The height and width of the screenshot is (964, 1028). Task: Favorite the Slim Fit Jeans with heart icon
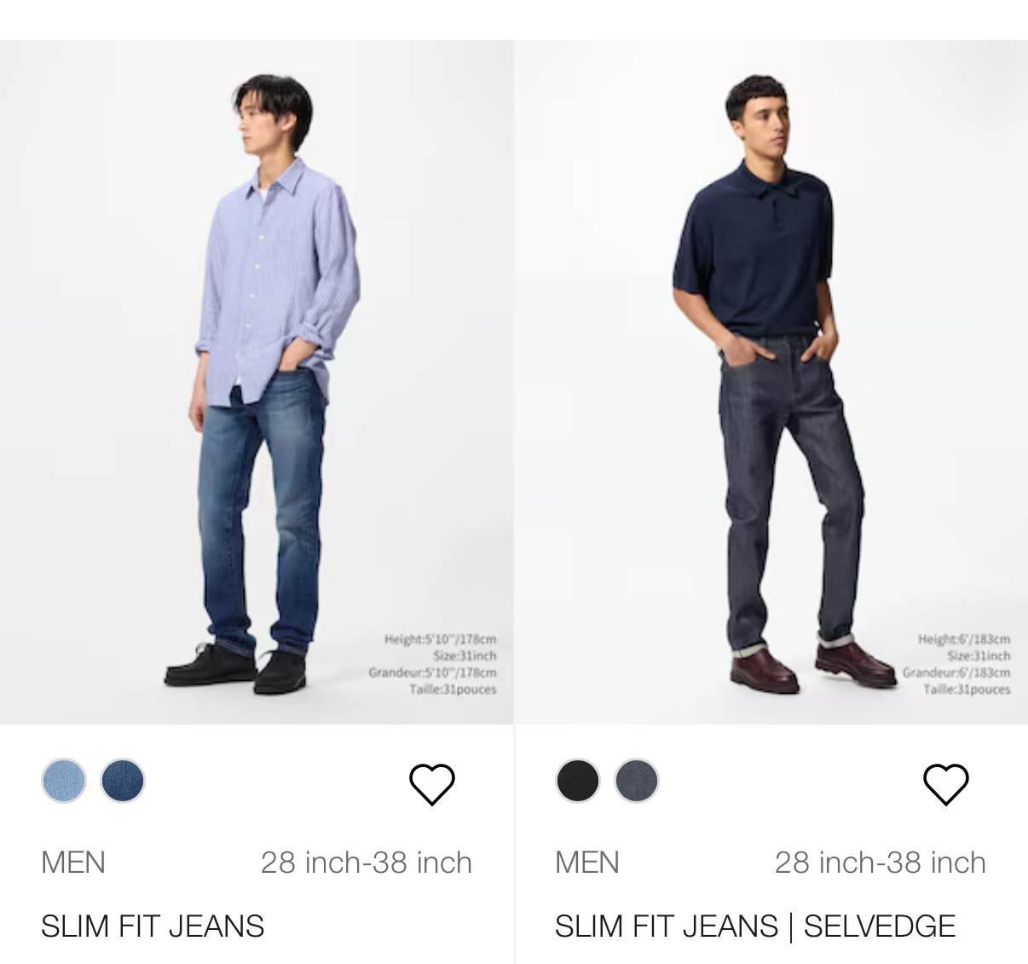pyautogui.click(x=432, y=784)
